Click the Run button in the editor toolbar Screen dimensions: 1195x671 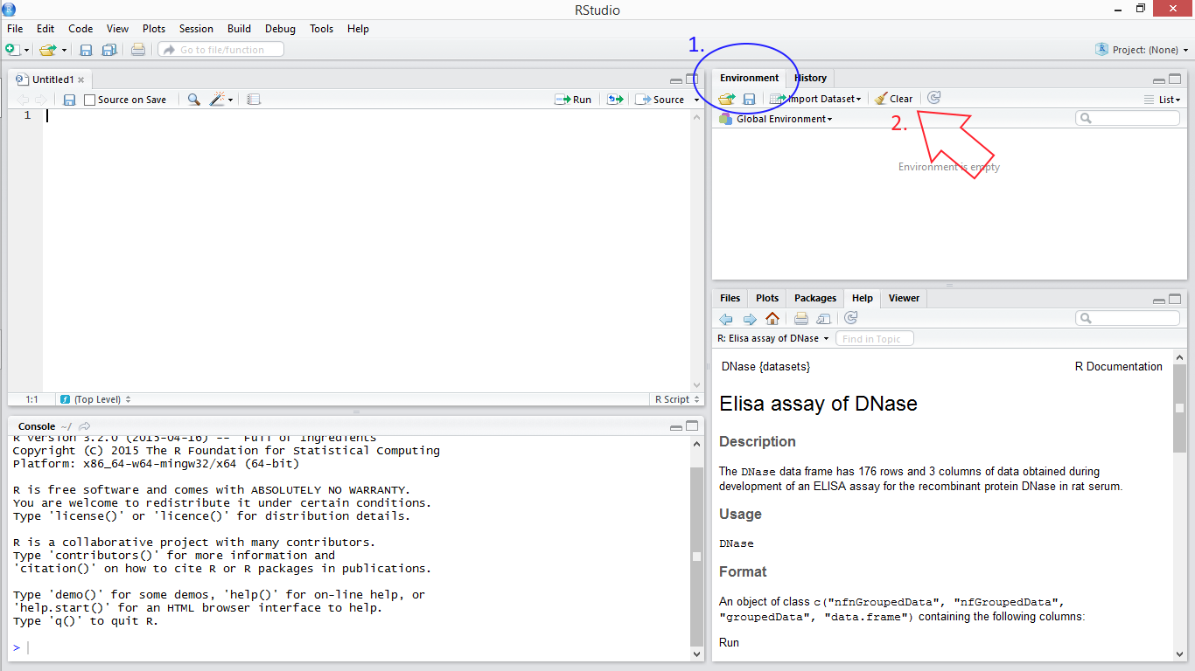(573, 100)
